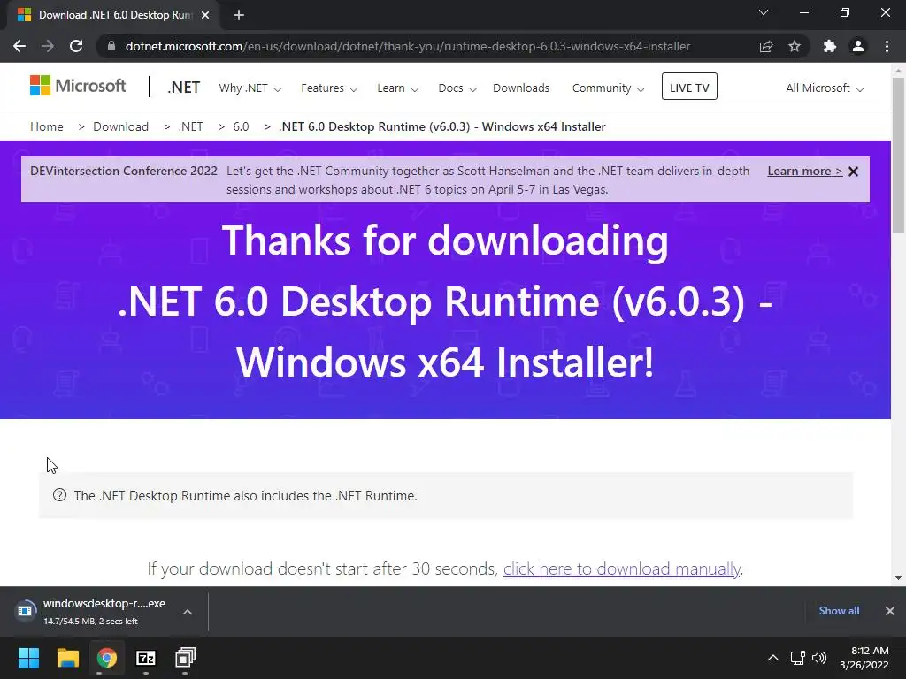This screenshot has width=906, height=679.
Task: Click the stacked windows taskbar icon
Action: (185, 658)
